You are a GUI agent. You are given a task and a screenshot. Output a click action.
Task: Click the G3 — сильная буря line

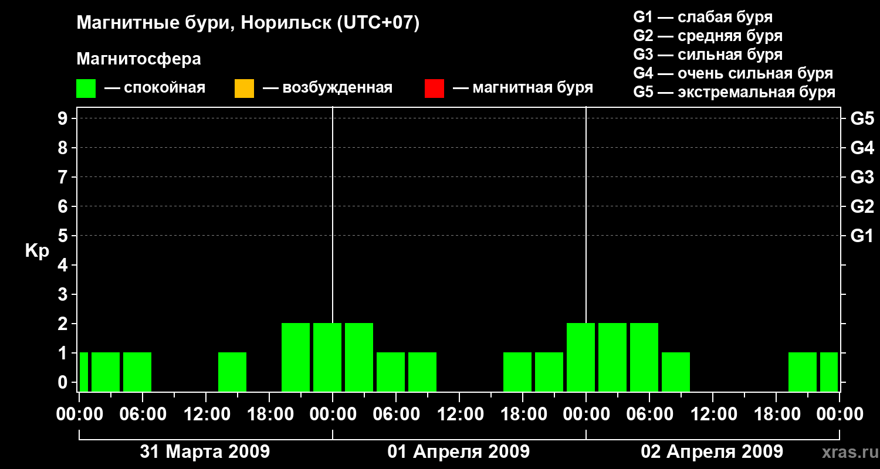pyautogui.click(x=708, y=55)
